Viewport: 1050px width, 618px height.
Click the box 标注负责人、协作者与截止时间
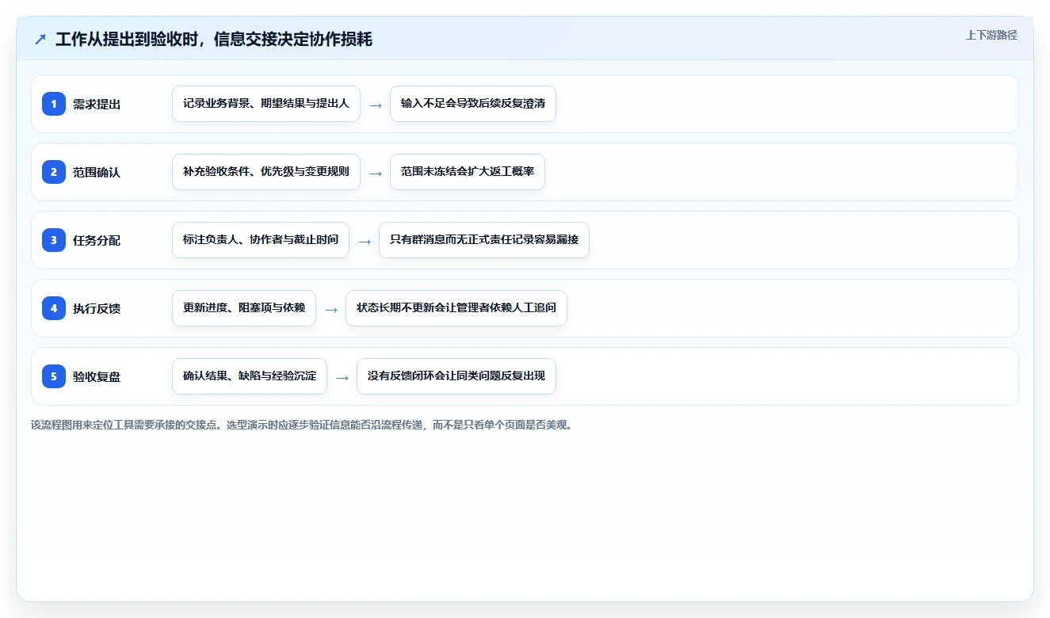coord(261,240)
